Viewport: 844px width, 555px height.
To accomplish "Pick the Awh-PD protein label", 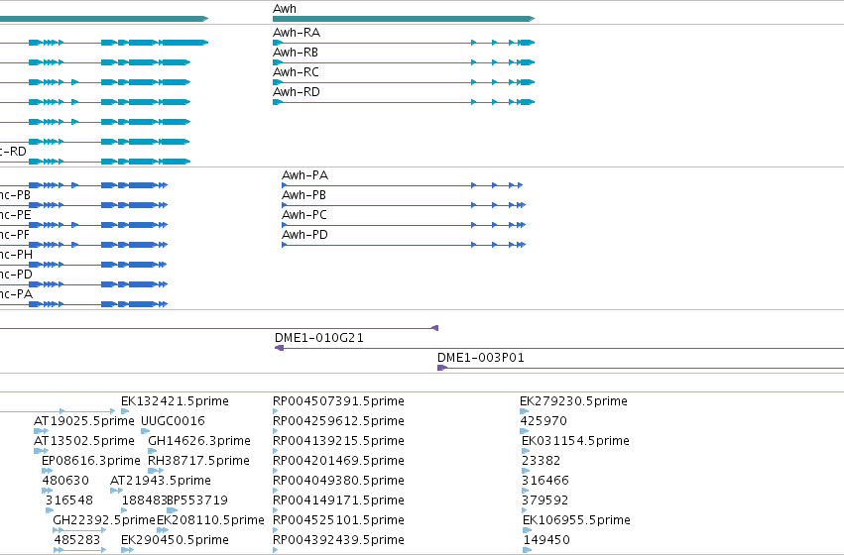I will pyautogui.click(x=304, y=235).
